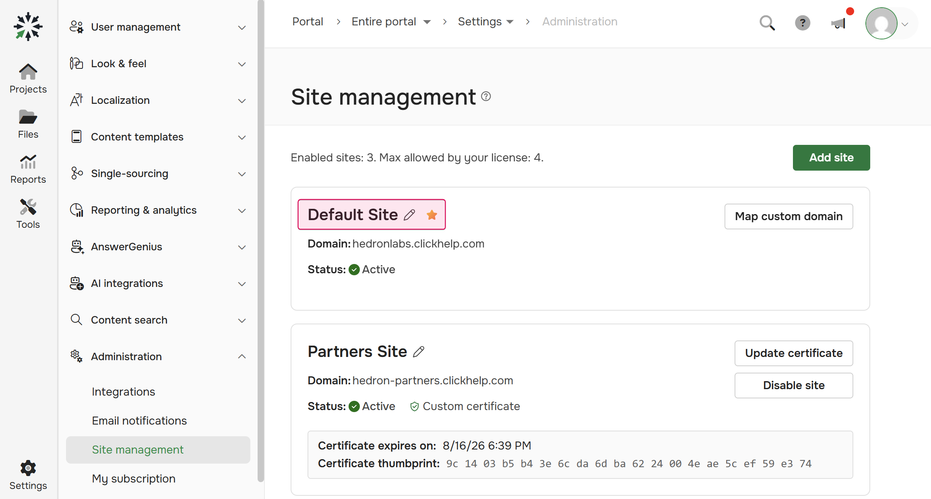The image size is (931, 499).
Task: Expand AI integrations chevron
Action: [242, 284]
